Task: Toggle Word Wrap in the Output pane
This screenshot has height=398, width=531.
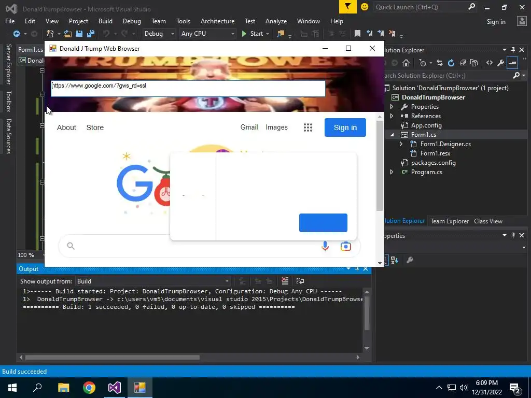Action: (300, 281)
